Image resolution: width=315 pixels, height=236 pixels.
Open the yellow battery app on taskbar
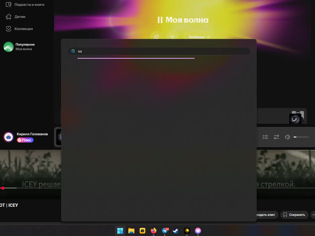142,231
